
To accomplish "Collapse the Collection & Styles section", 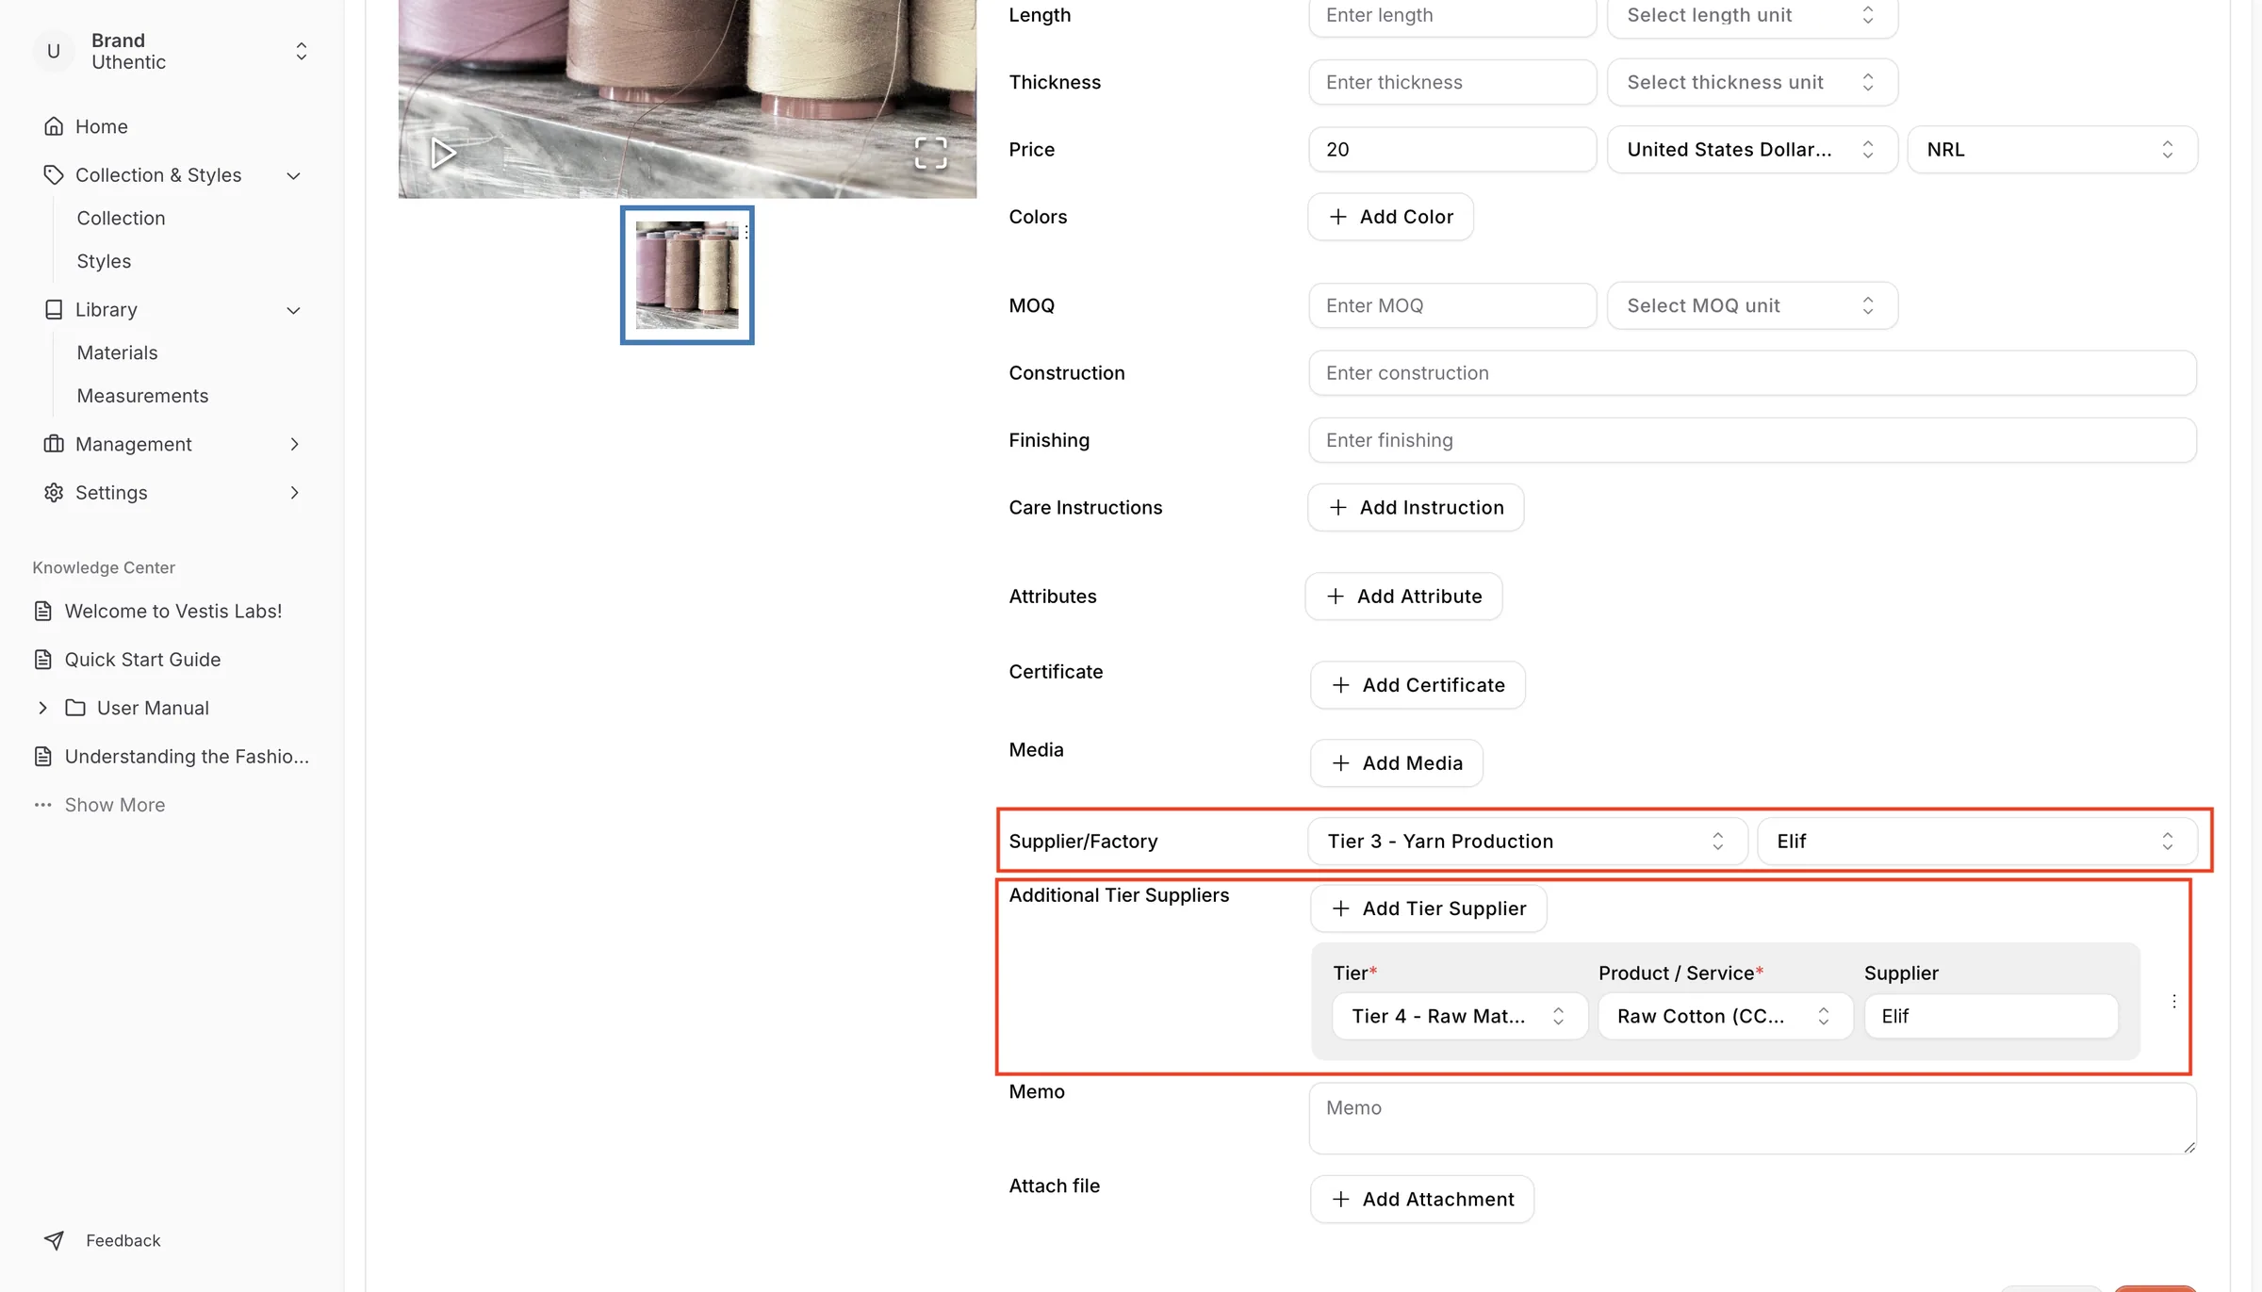I will pos(294,175).
